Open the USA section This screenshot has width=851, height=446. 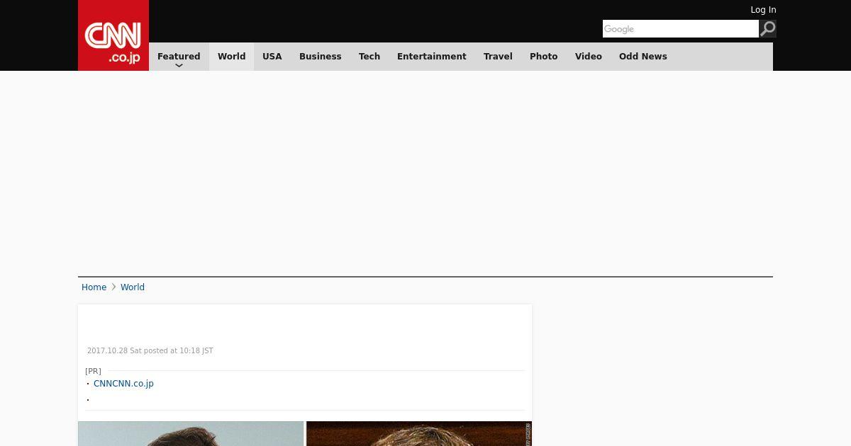click(272, 57)
